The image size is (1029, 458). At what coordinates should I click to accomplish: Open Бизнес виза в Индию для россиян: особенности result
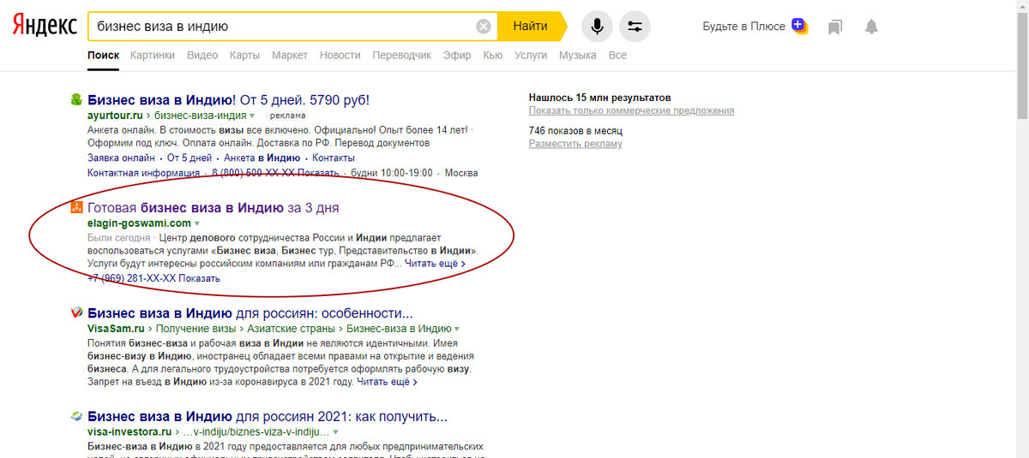coord(250,312)
